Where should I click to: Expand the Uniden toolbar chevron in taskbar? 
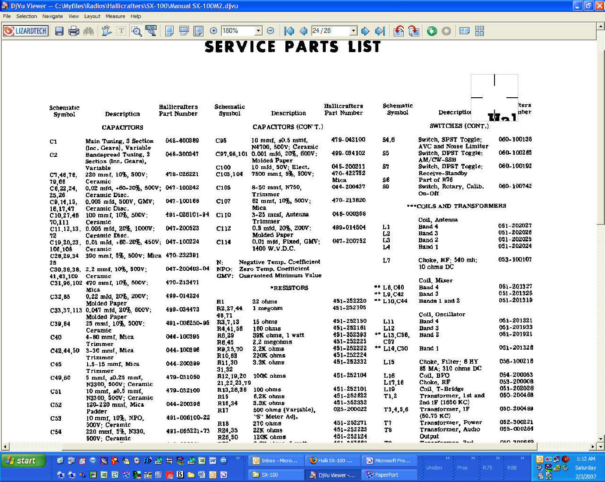(x=448, y=458)
